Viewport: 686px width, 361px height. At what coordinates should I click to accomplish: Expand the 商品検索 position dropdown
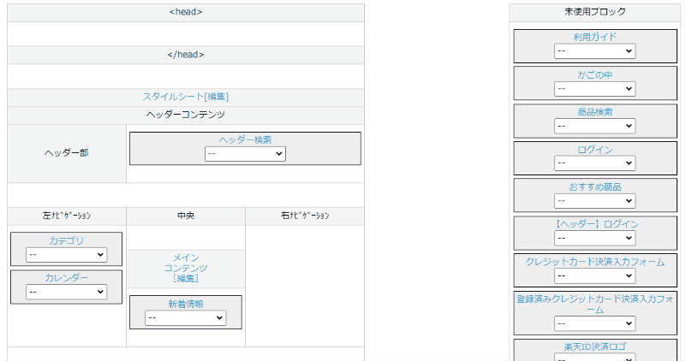595,126
